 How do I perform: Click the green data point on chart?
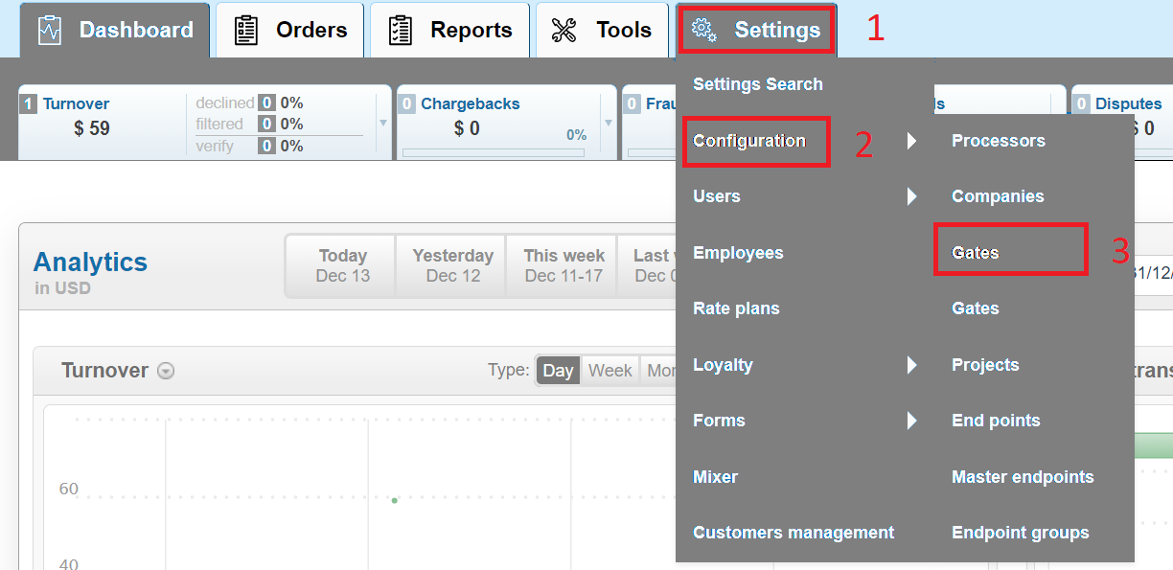point(394,500)
